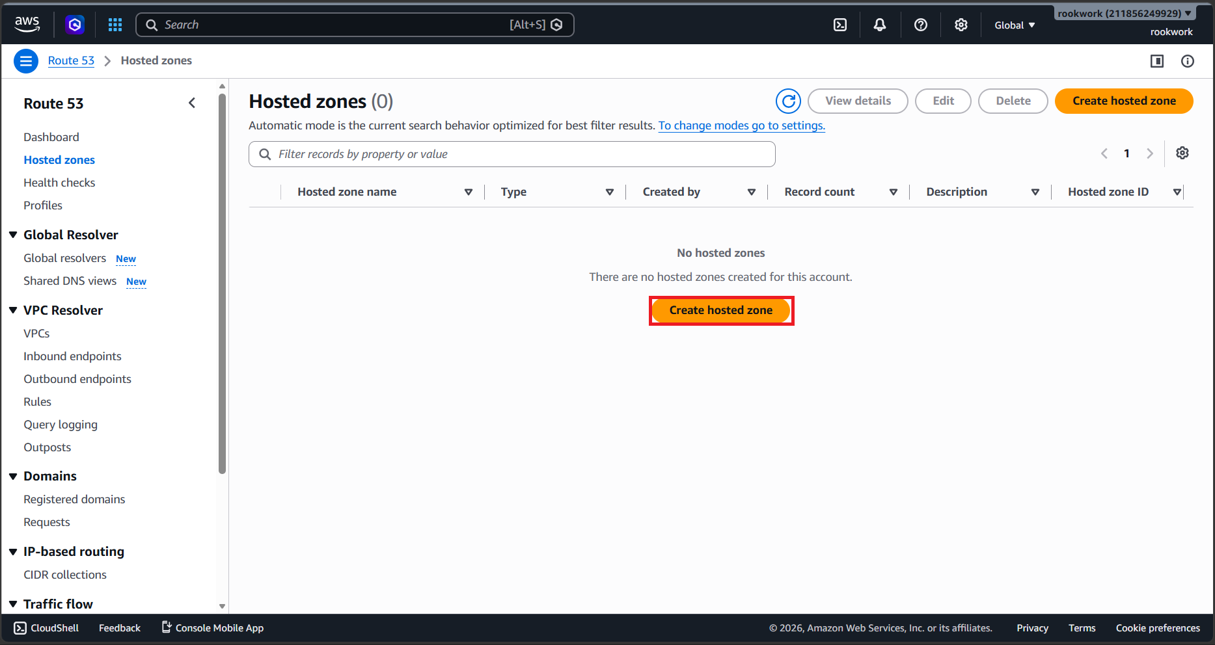Viewport: 1215px width, 645px height.
Task: Open Rules in sidebar
Action: (x=37, y=402)
